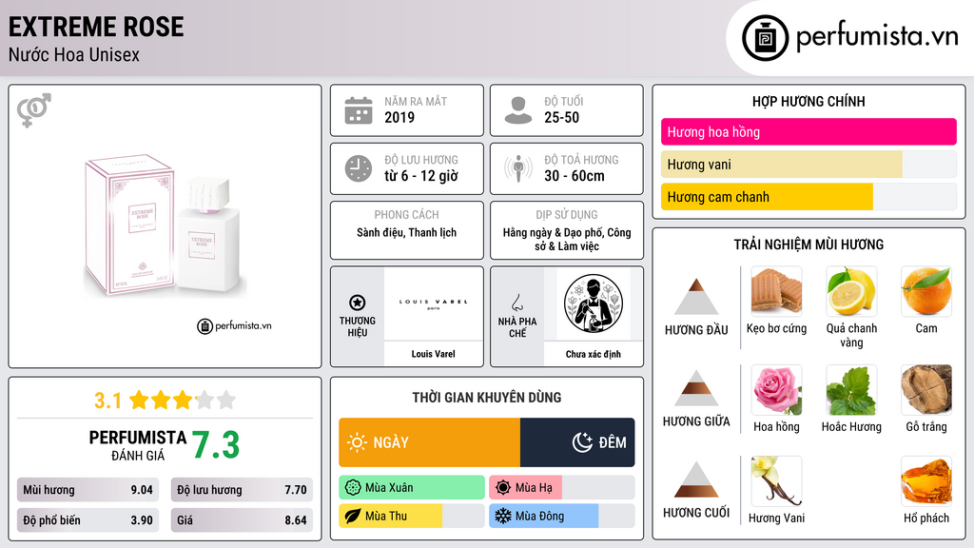
Task: Click the Chưa xác định perfumer label
Action: point(594,354)
